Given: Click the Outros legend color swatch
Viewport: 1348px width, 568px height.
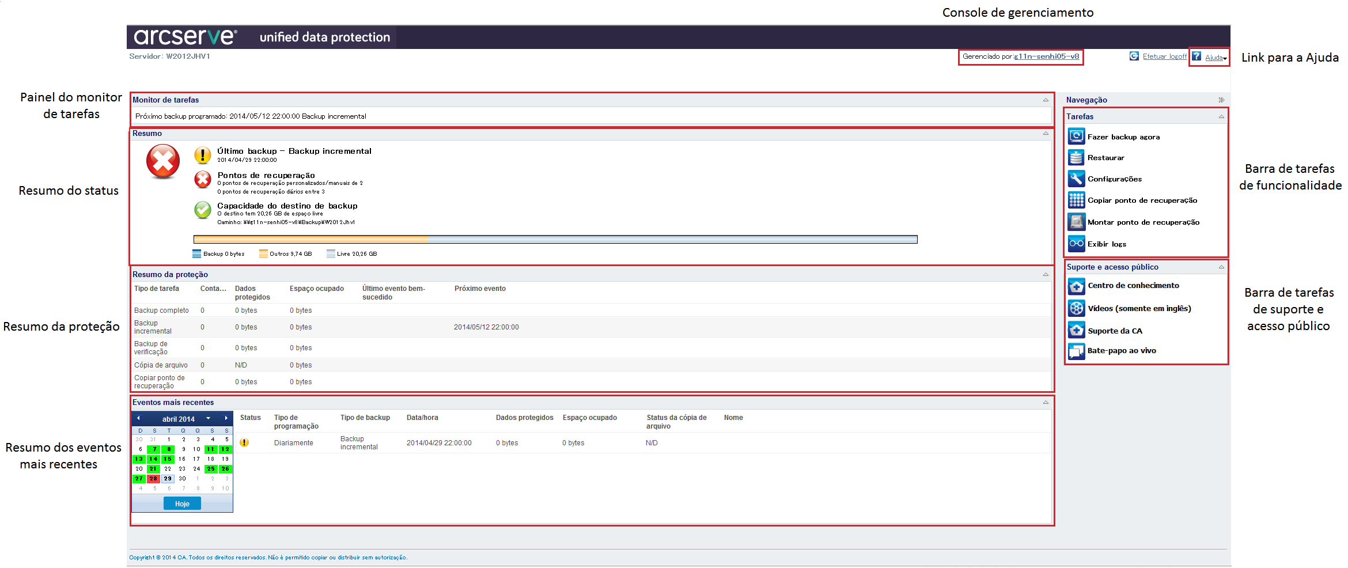Looking at the screenshot, I should pos(263,253).
